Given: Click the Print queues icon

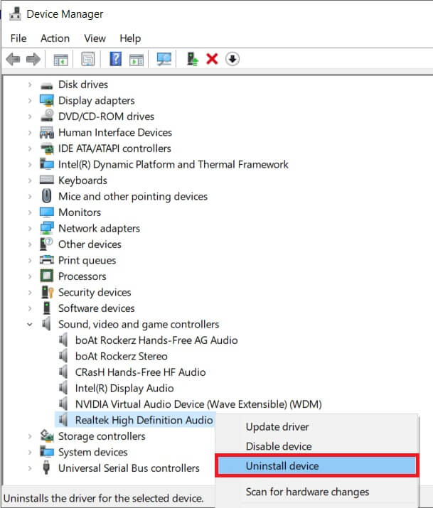Looking at the screenshot, I should point(47,260).
